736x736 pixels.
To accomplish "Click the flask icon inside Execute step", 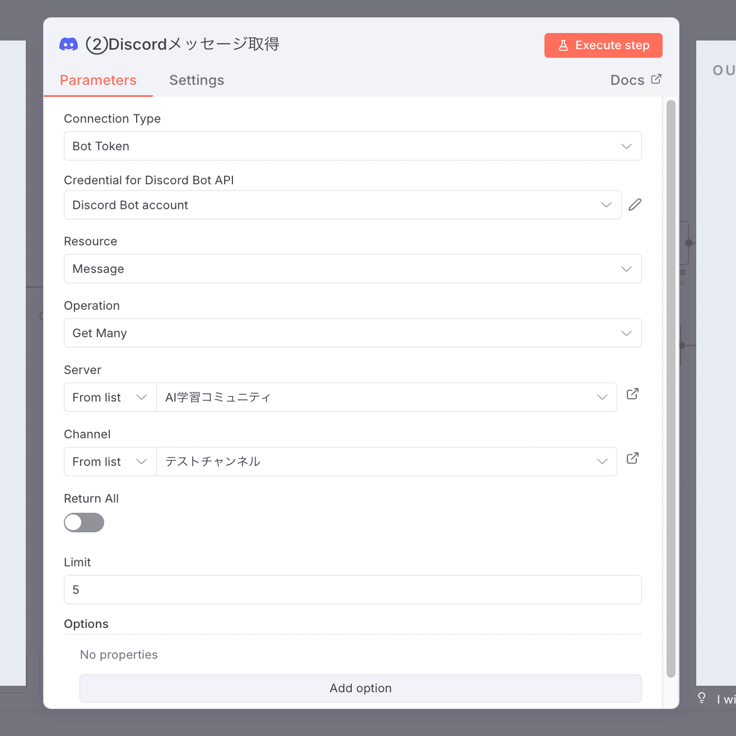I will [562, 45].
